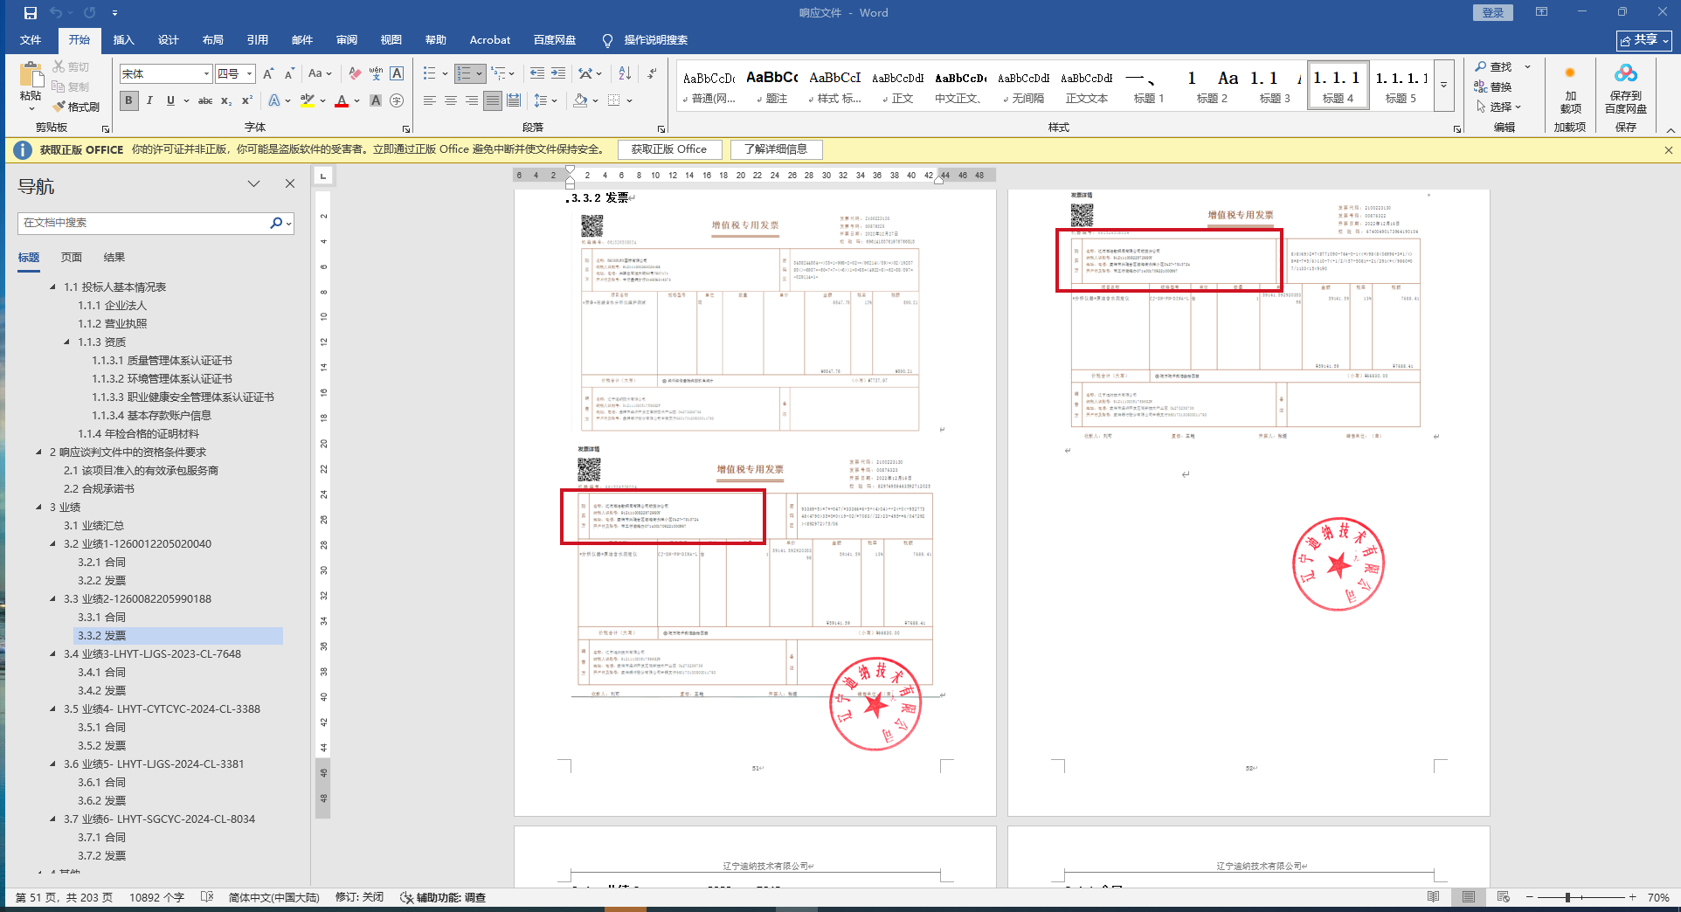Increase paragraph indent

click(x=558, y=73)
